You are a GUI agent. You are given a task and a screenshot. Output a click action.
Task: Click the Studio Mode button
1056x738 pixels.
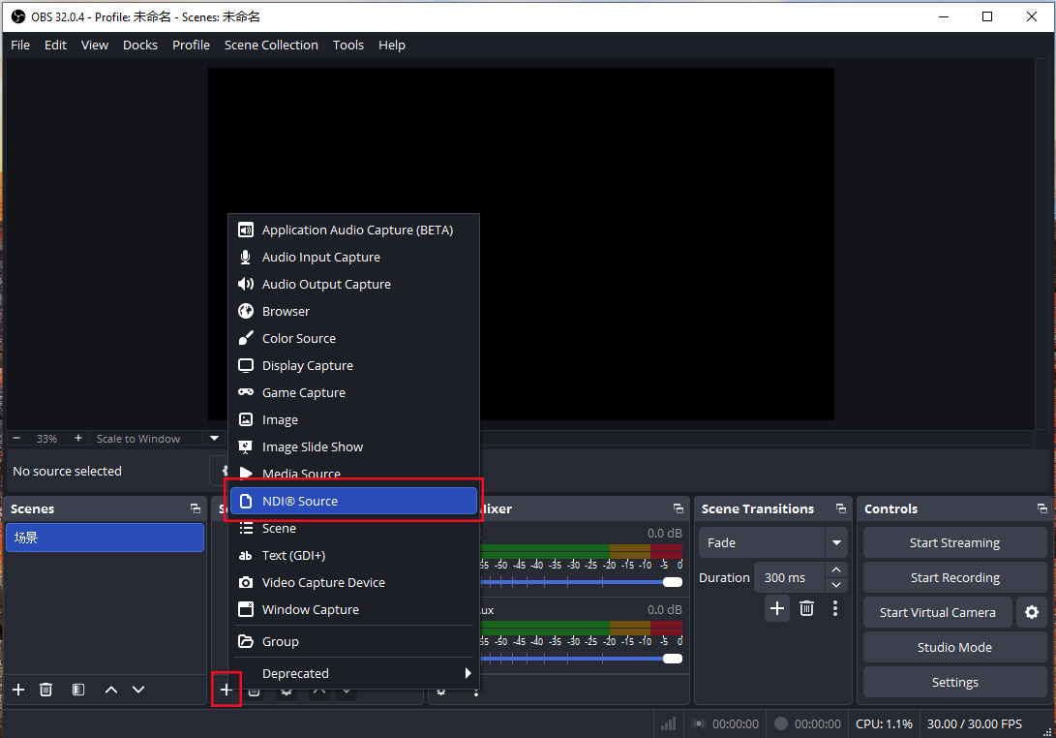pos(954,647)
